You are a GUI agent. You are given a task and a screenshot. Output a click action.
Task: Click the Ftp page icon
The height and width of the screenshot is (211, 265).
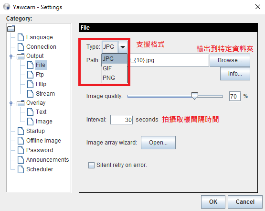pyautogui.click(x=30, y=75)
